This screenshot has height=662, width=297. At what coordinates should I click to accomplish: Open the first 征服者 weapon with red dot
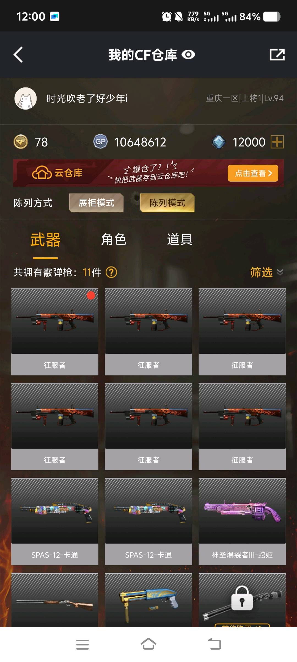[x=55, y=332]
